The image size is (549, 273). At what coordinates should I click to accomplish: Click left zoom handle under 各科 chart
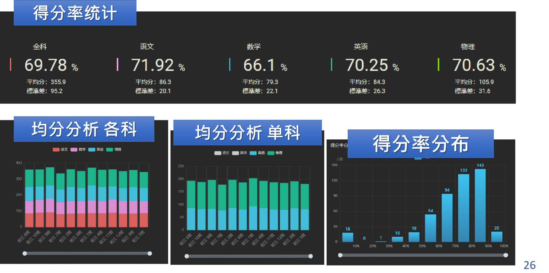pyautogui.click(x=25, y=253)
